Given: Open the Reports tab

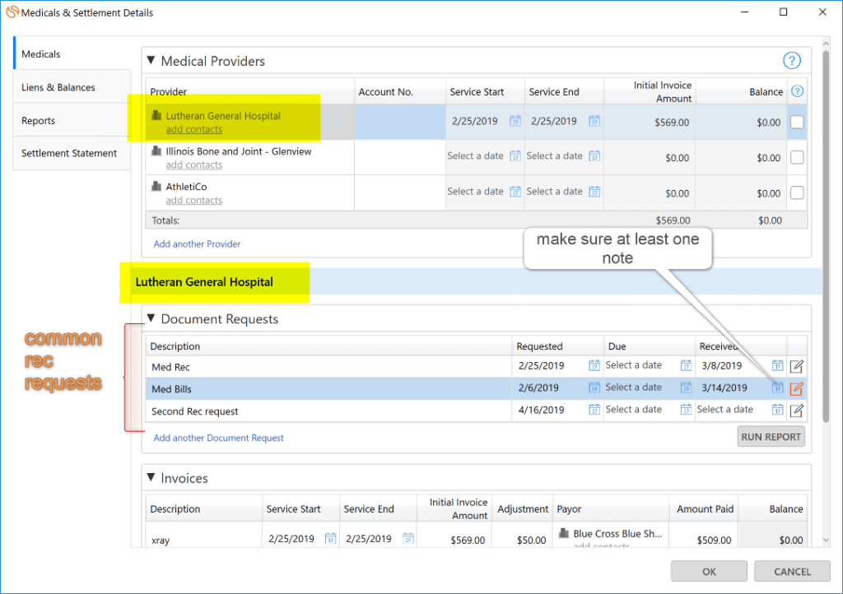Looking at the screenshot, I should click(72, 120).
